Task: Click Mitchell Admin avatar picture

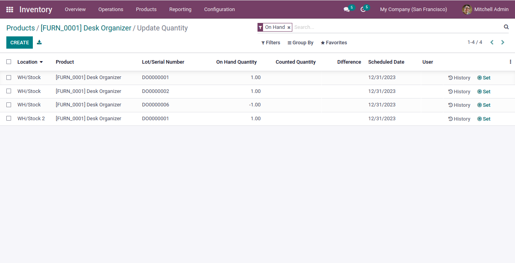Action: [467, 9]
